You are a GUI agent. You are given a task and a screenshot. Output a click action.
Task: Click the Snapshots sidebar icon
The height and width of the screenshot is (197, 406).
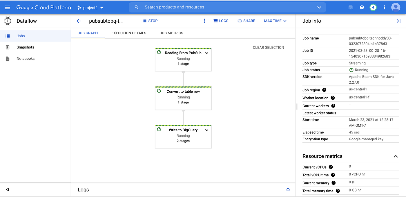point(8,47)
